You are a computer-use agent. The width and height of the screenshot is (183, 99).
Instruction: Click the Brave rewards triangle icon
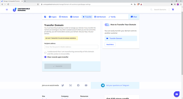pyautogui.click(x=141, y=4)
